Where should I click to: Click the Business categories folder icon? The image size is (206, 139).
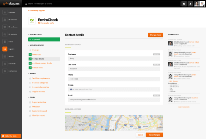30,83
